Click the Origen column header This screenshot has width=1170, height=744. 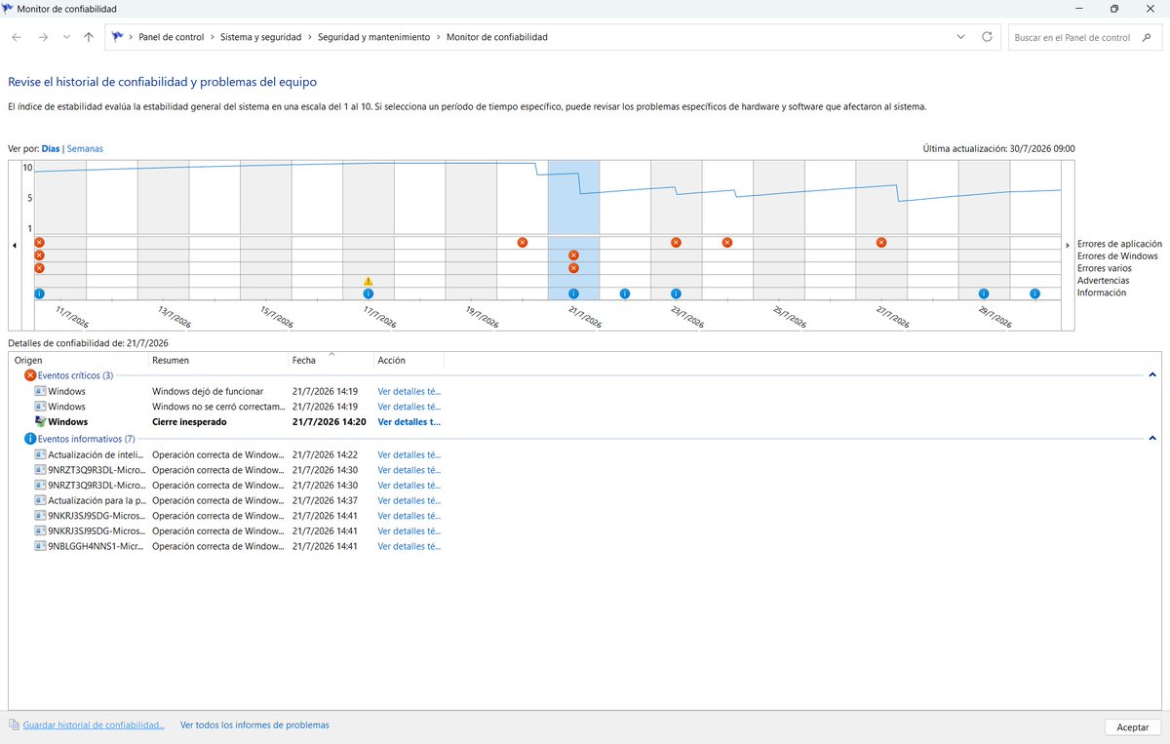[79, 360]
